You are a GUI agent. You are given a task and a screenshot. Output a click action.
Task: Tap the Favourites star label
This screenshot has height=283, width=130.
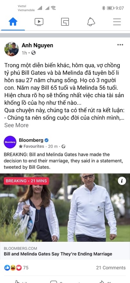[x=31, y=146]
